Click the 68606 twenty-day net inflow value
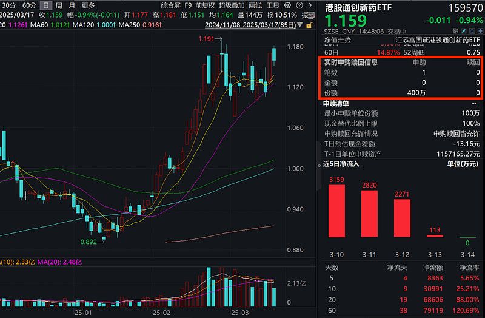Screen dimensions: 485x318 click(433, 300)
